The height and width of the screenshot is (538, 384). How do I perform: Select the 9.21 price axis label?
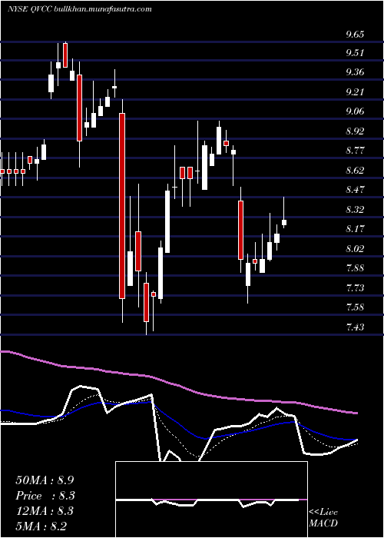tap(355, 92)
